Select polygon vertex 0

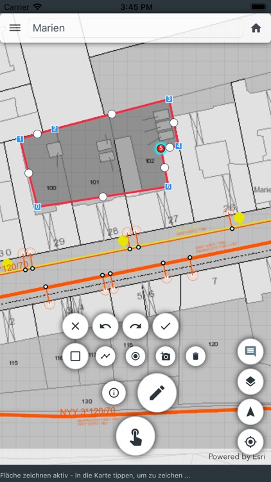(x=37, y=207)
